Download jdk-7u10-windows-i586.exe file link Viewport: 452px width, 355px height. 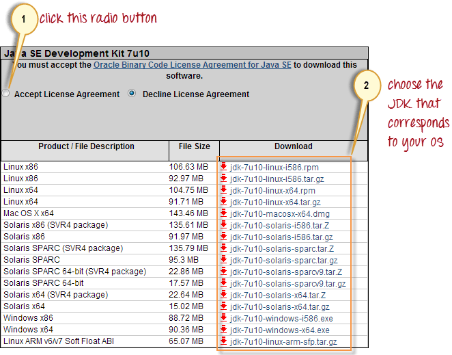281,318
